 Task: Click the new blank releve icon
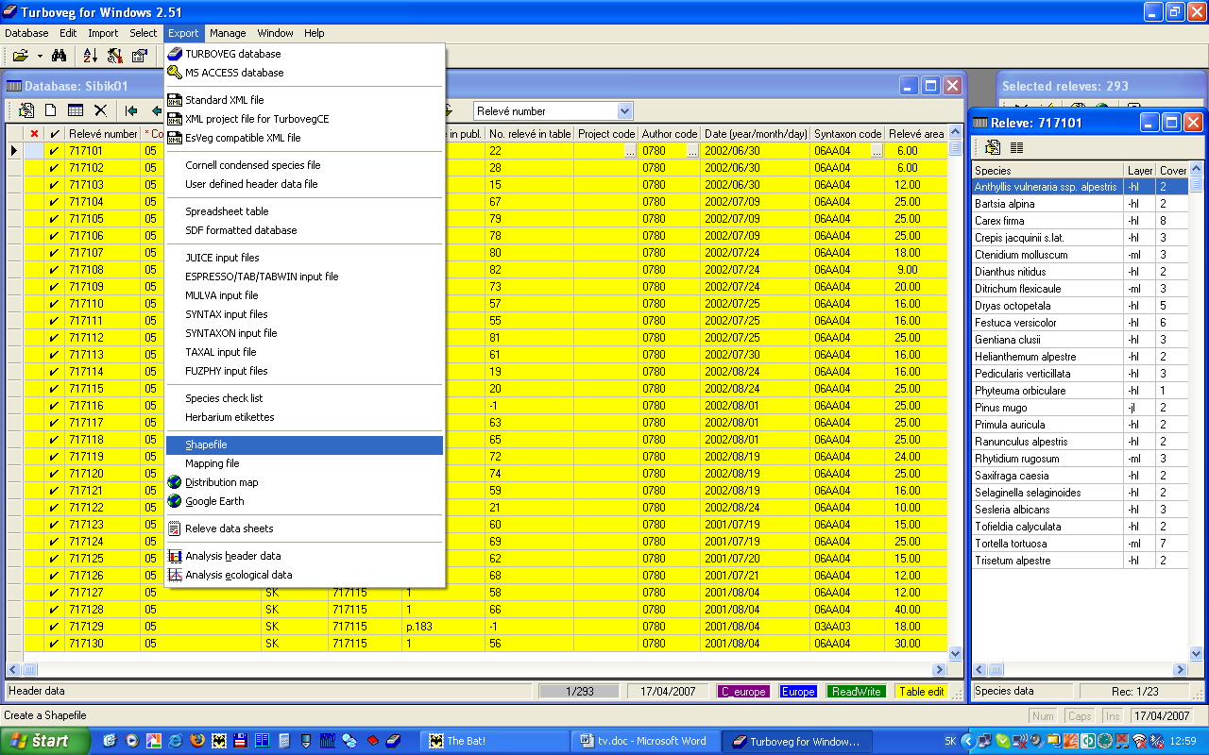51,111
